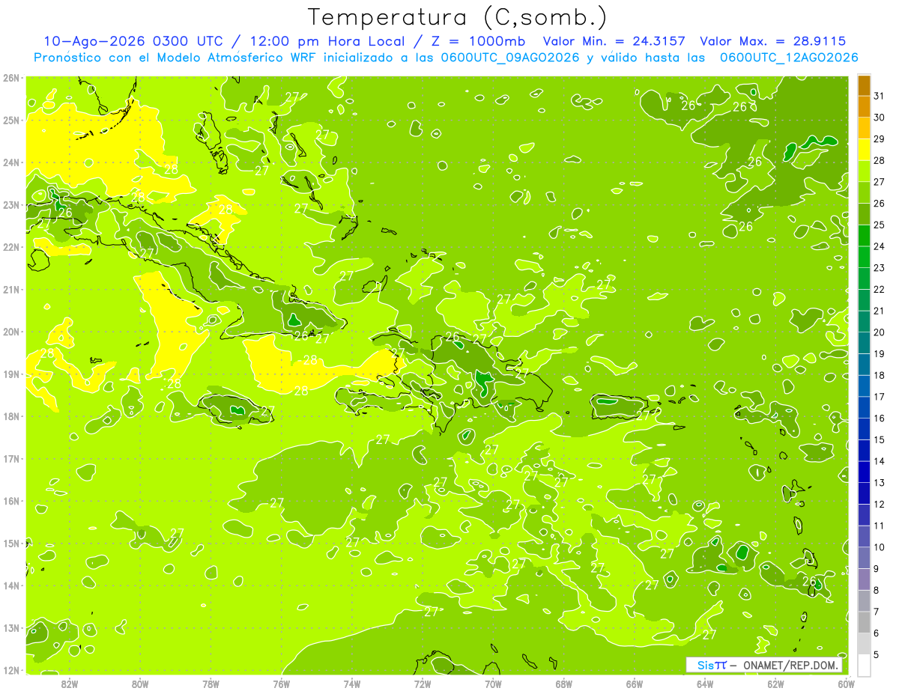Viewport: 899px width, 694px height.
Task: Click the legend scale value 10
Action: 879,547
